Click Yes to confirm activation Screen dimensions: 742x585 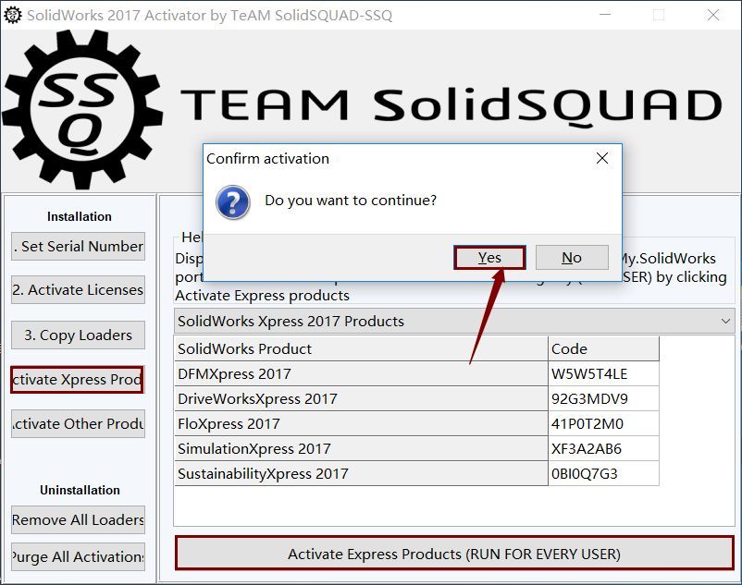click(x=488, y=257)
